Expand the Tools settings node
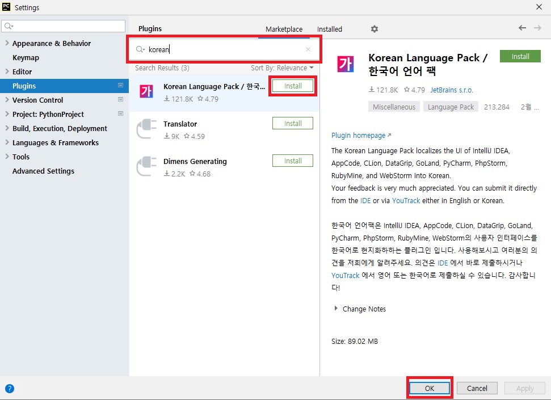 point(7,157)
